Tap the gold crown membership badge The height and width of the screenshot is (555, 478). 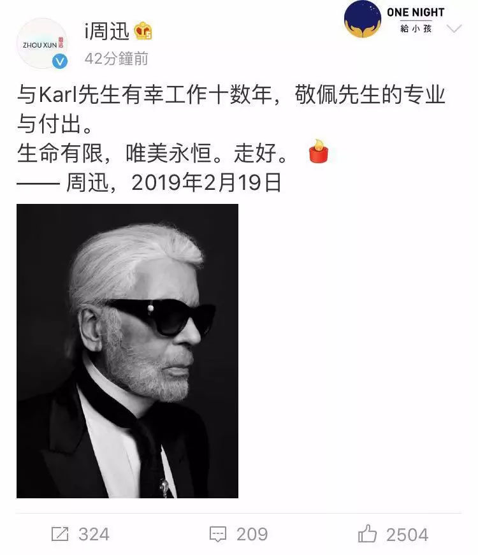click(x=143, y=31)
